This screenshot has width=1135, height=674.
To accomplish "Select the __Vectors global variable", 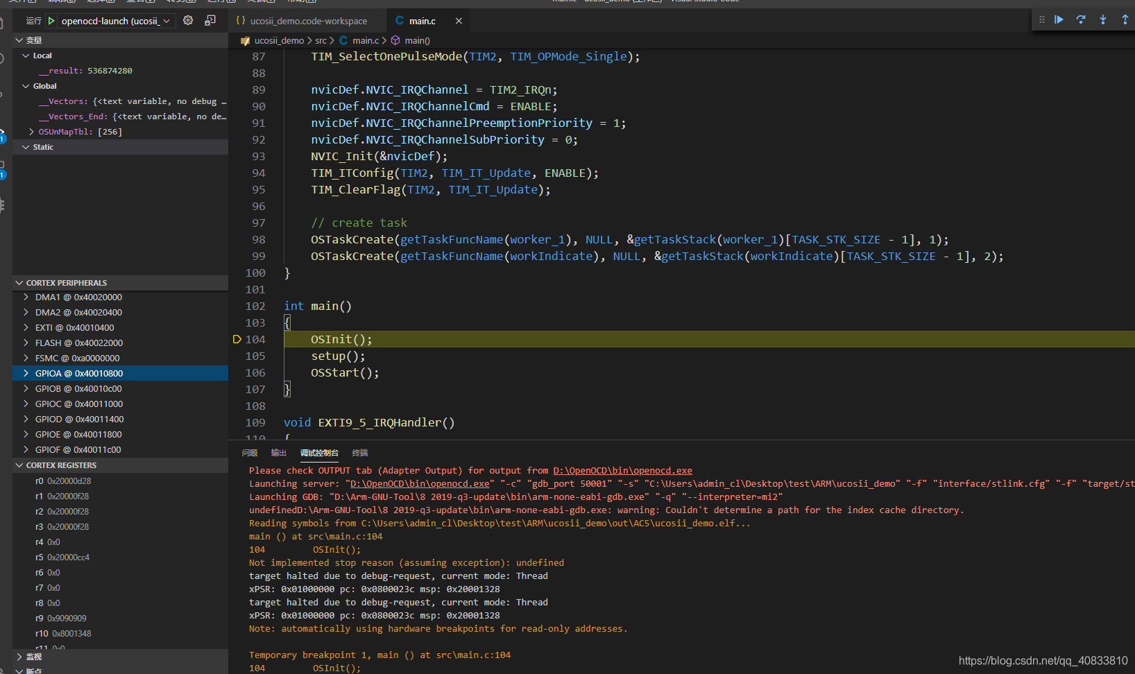I will tap(120, 101).
